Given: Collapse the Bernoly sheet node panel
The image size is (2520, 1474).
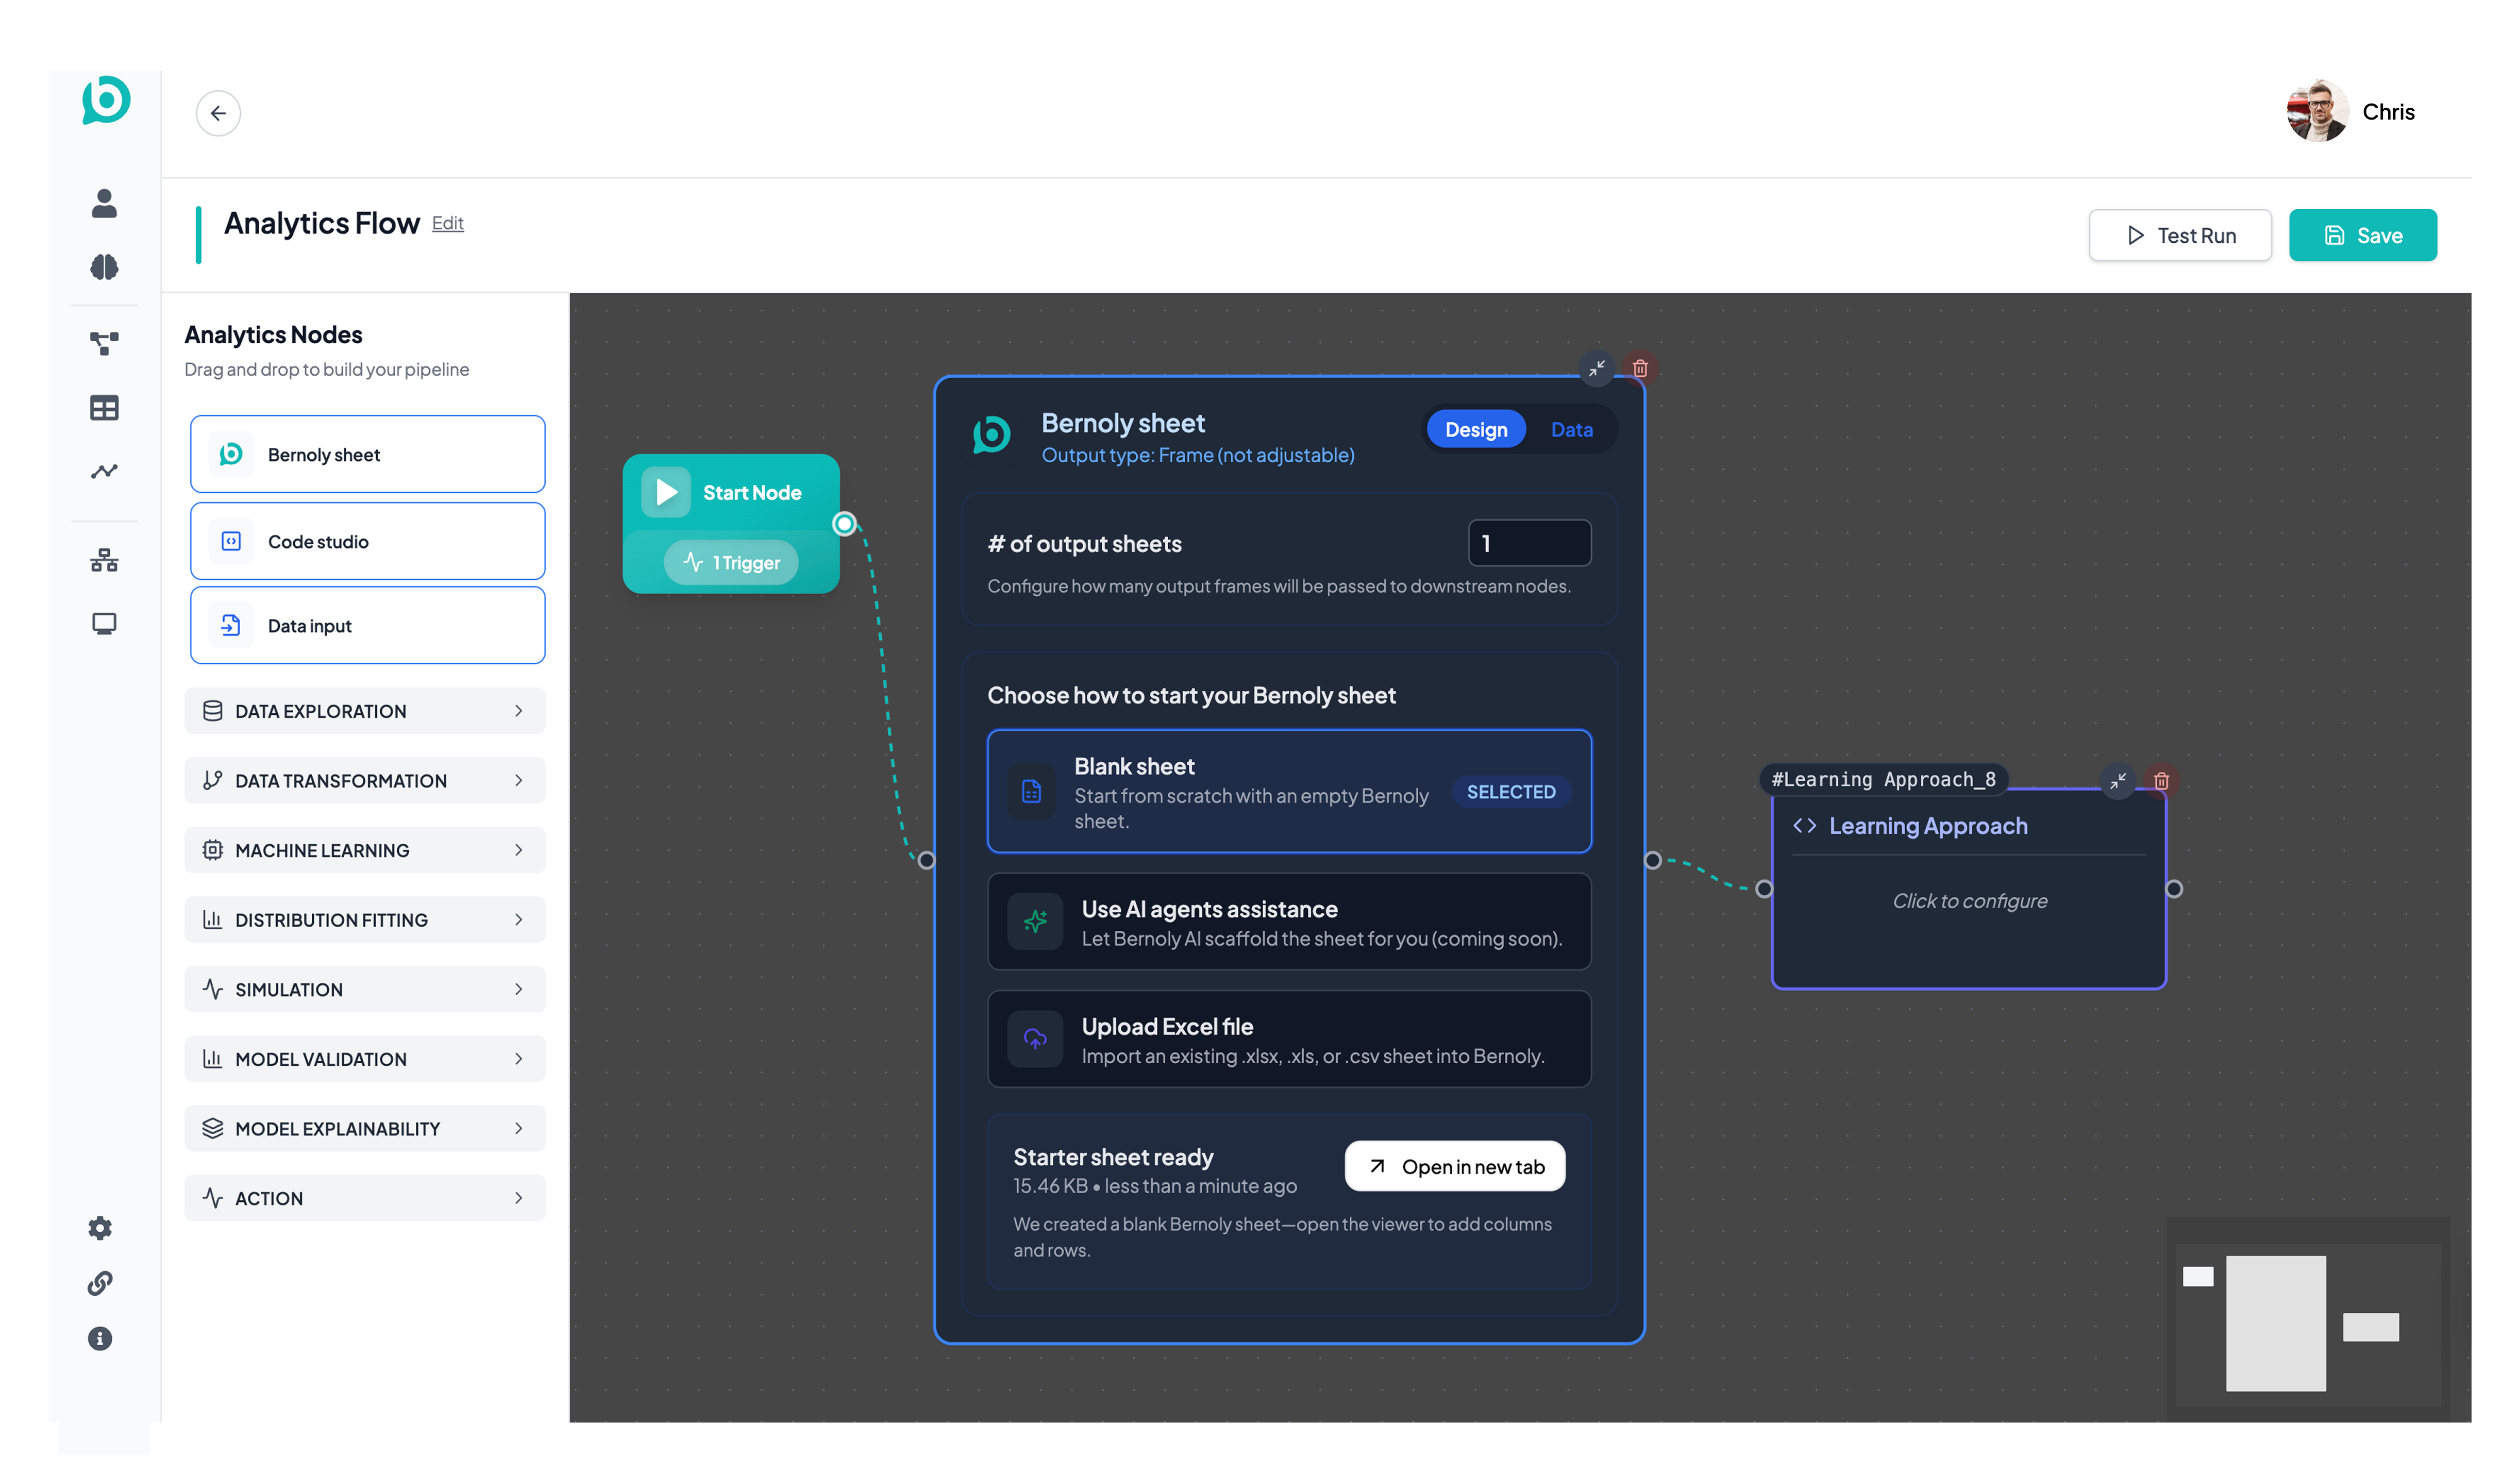Looking at the screenshot, I should pos(1597,368).
